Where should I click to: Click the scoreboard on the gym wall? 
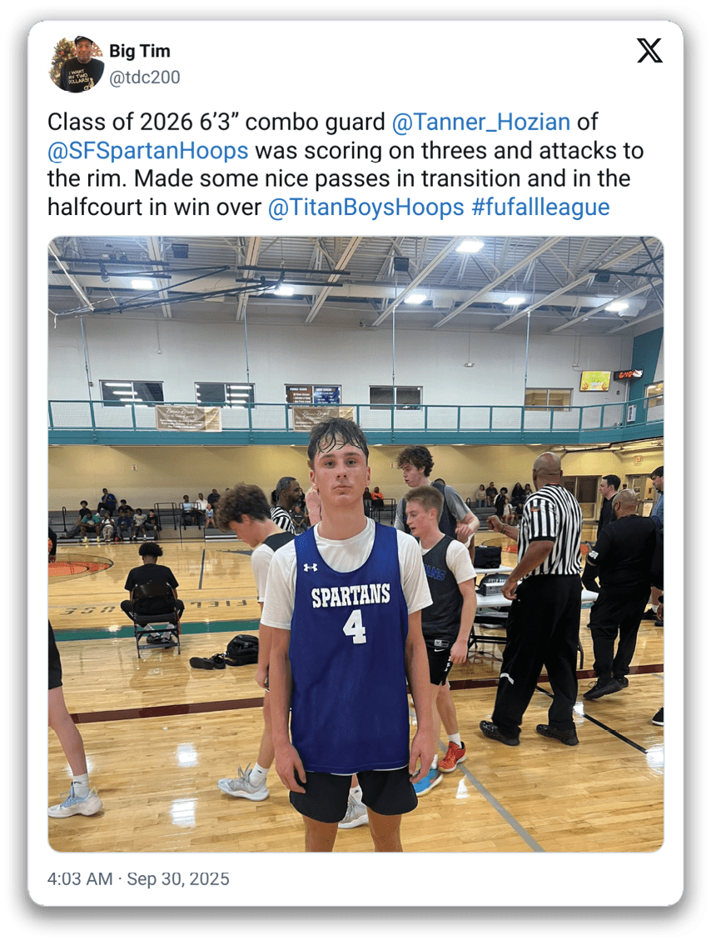(628, 374)
